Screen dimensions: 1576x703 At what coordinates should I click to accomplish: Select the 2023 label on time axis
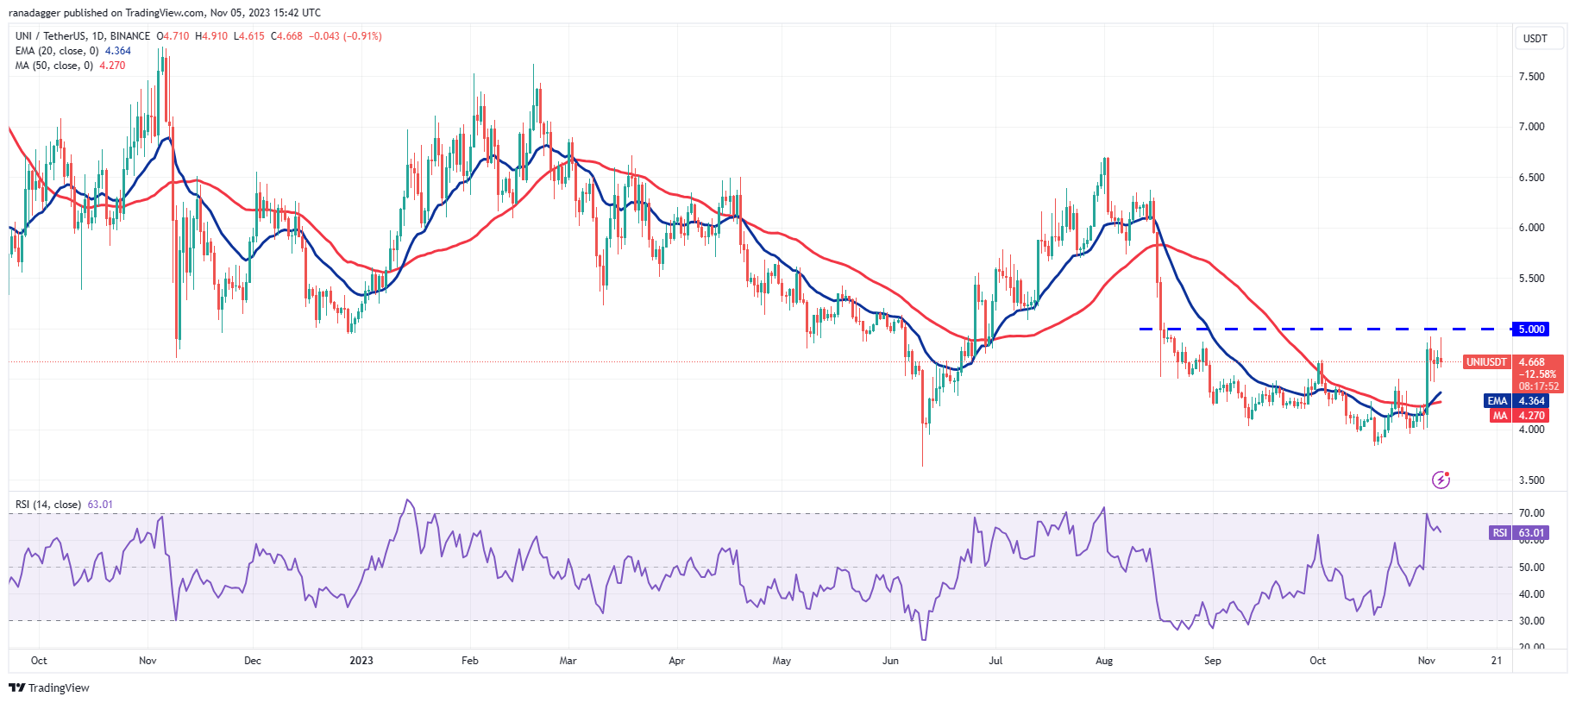pyautogui.click(x=361, y=661)
